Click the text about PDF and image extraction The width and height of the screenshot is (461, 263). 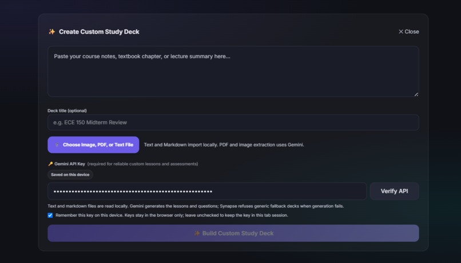(224, 144)
